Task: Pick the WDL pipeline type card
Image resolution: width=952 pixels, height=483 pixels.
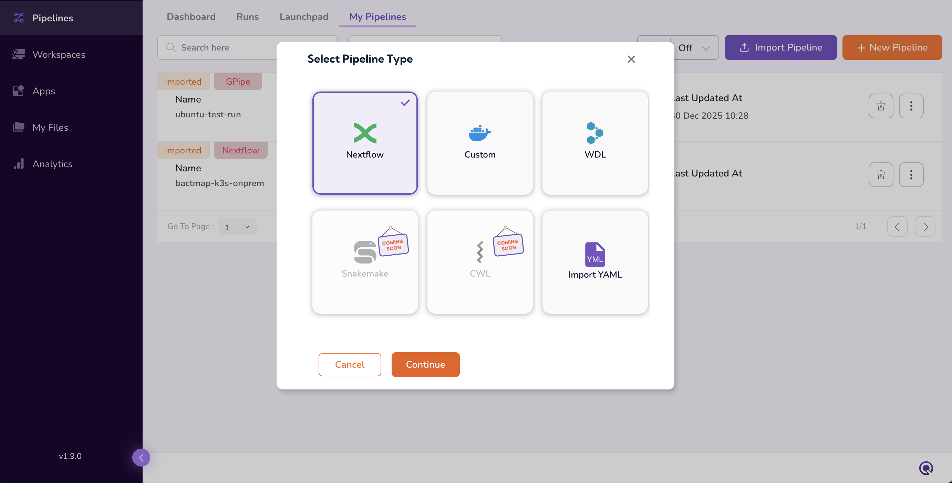Action: point(594,143)
